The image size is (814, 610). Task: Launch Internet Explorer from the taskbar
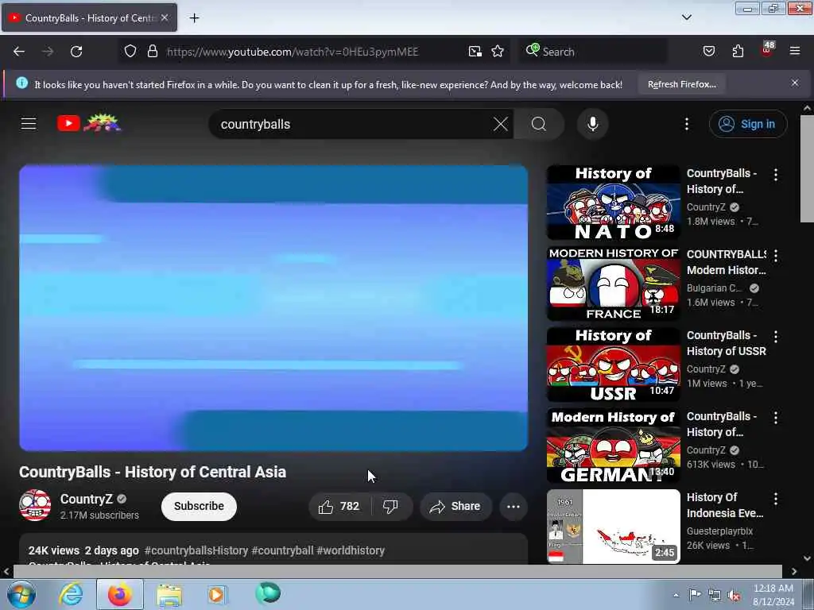71,594
